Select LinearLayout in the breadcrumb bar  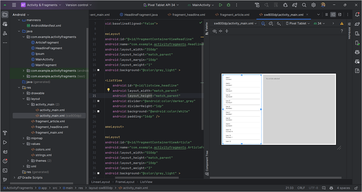(x=100, y=182)
